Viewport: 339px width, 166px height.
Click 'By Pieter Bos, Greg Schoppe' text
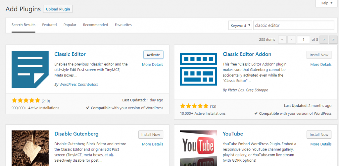pos(245,90)
